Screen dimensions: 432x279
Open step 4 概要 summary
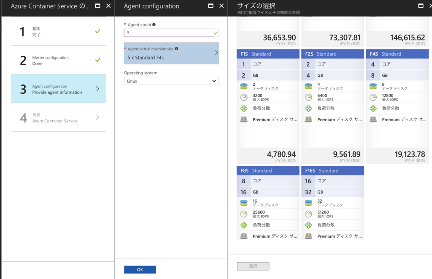click(58, 117)
